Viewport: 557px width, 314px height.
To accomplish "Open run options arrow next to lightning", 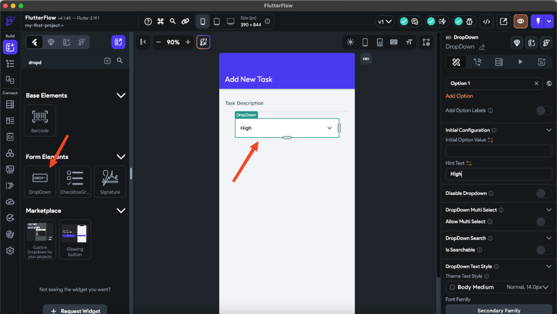I will tap(549, 22).
